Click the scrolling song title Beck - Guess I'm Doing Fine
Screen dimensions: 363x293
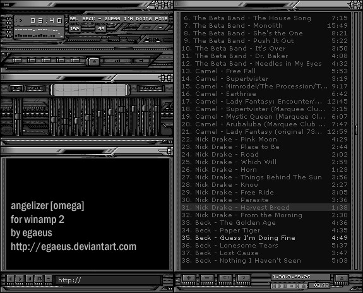point(119,19)
